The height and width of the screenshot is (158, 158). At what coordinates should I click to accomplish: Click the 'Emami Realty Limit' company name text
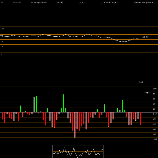(143, 3)
